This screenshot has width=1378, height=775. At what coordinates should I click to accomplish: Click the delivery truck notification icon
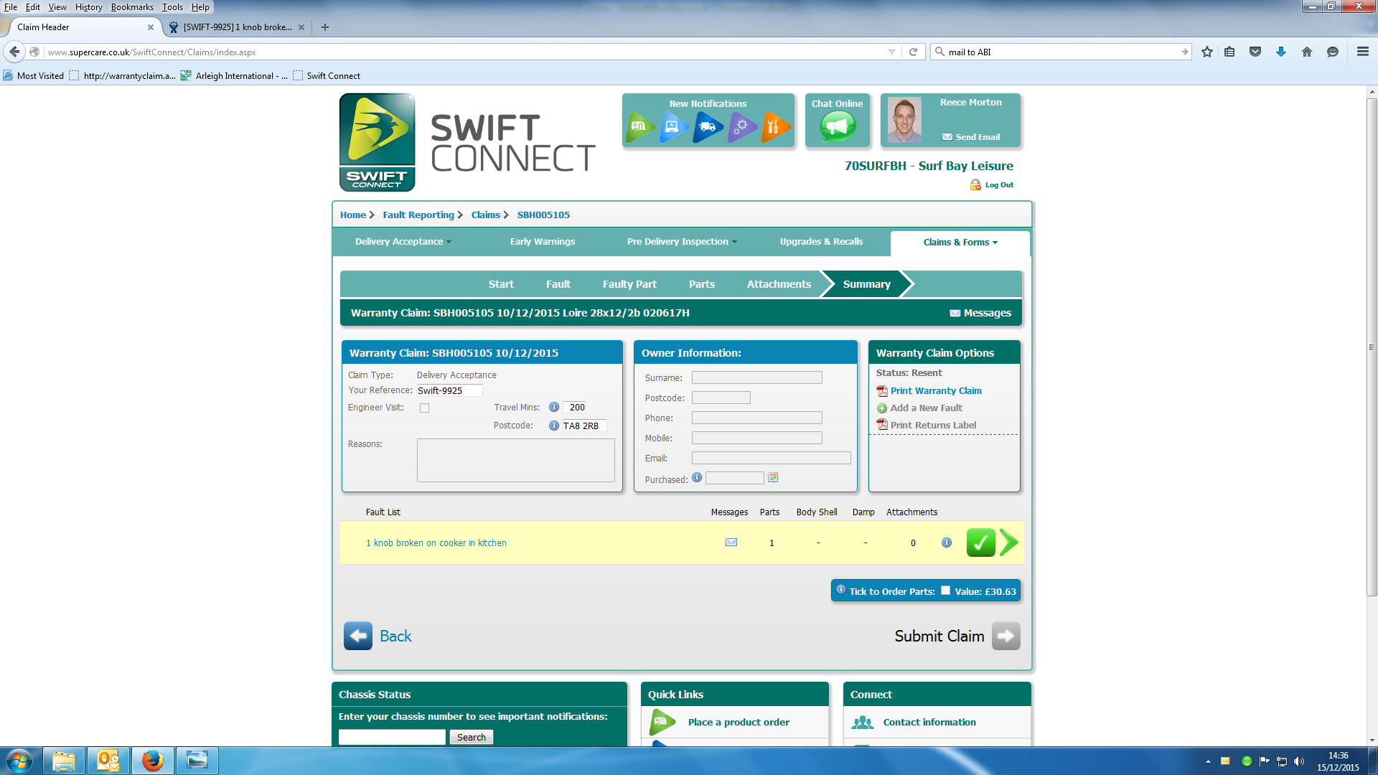point(708,127)
